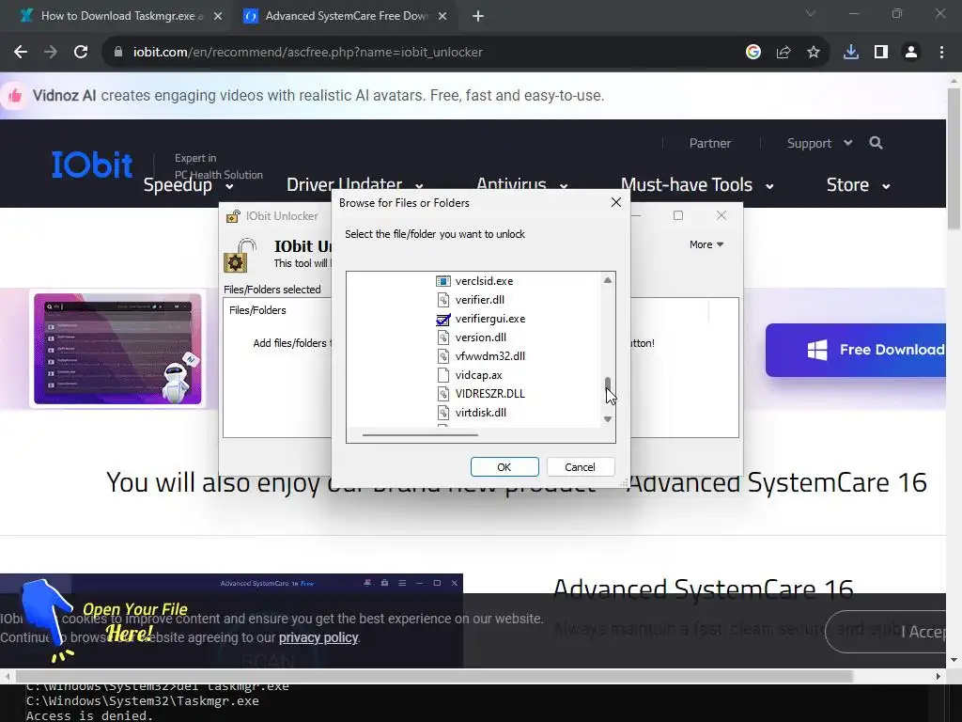Click the Vidnoz AI banner text
962x722 pixels.
click(318, 96)
